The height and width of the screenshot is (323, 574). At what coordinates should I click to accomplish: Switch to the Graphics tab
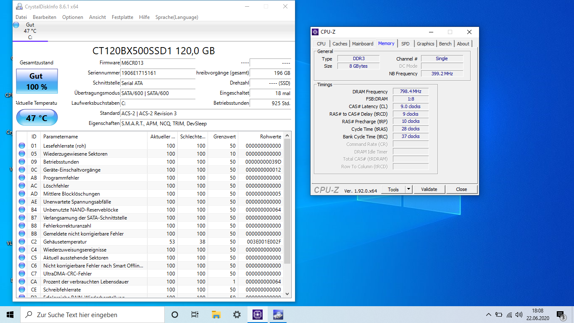point(425,44)
